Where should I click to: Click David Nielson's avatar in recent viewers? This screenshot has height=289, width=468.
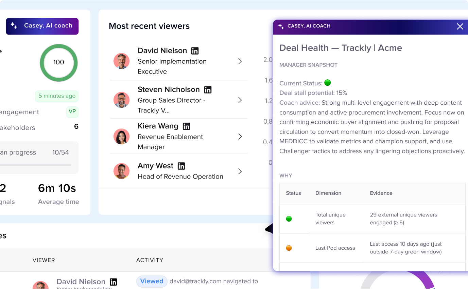pyautogui.click(x=121, y=61)
